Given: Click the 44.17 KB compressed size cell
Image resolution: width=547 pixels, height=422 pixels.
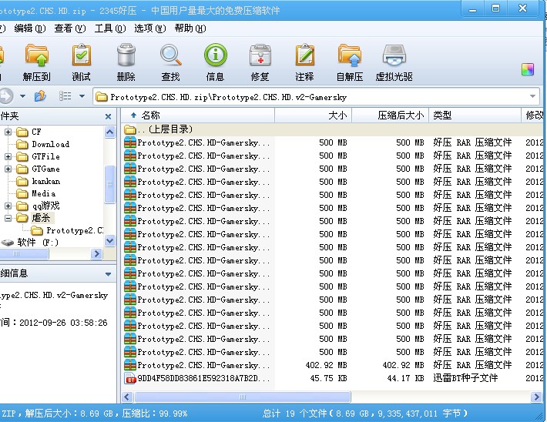Looking at the screenshot, I should point(405,378).
